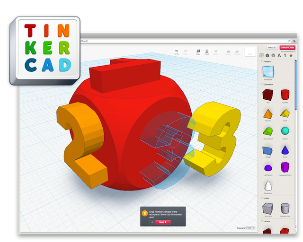Click the Paste toolbar icon
This screenshot has width=303, height=242.
coord(207,52)
